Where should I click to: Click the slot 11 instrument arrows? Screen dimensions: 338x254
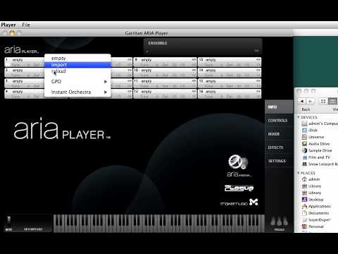pyautogui.click(x=194, y=81)
